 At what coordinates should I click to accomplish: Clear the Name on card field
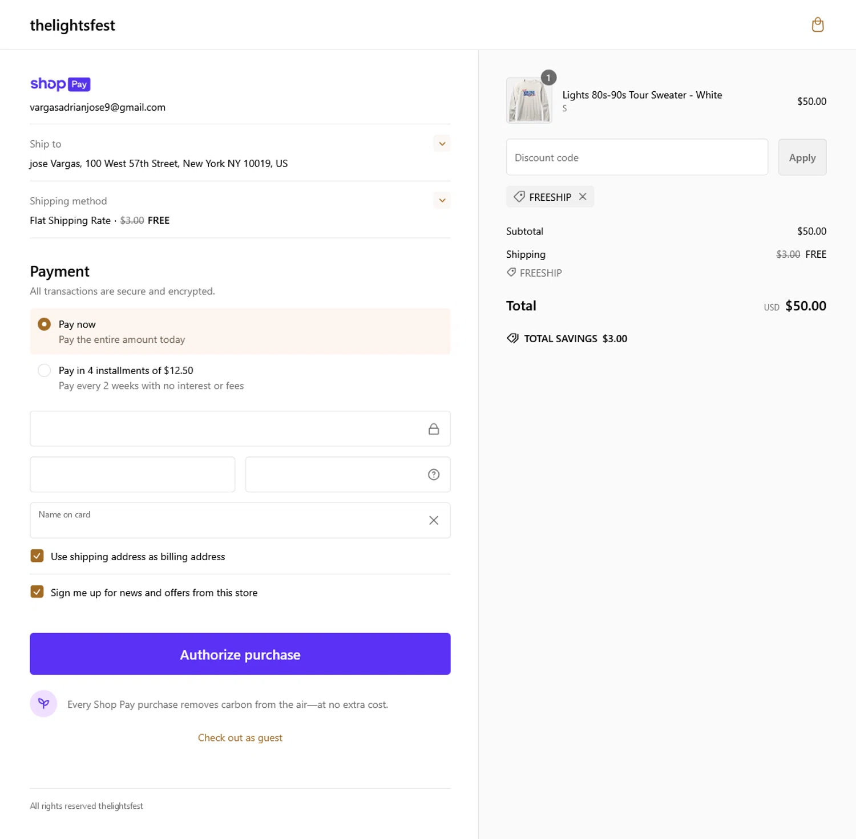tap(434, 520)
